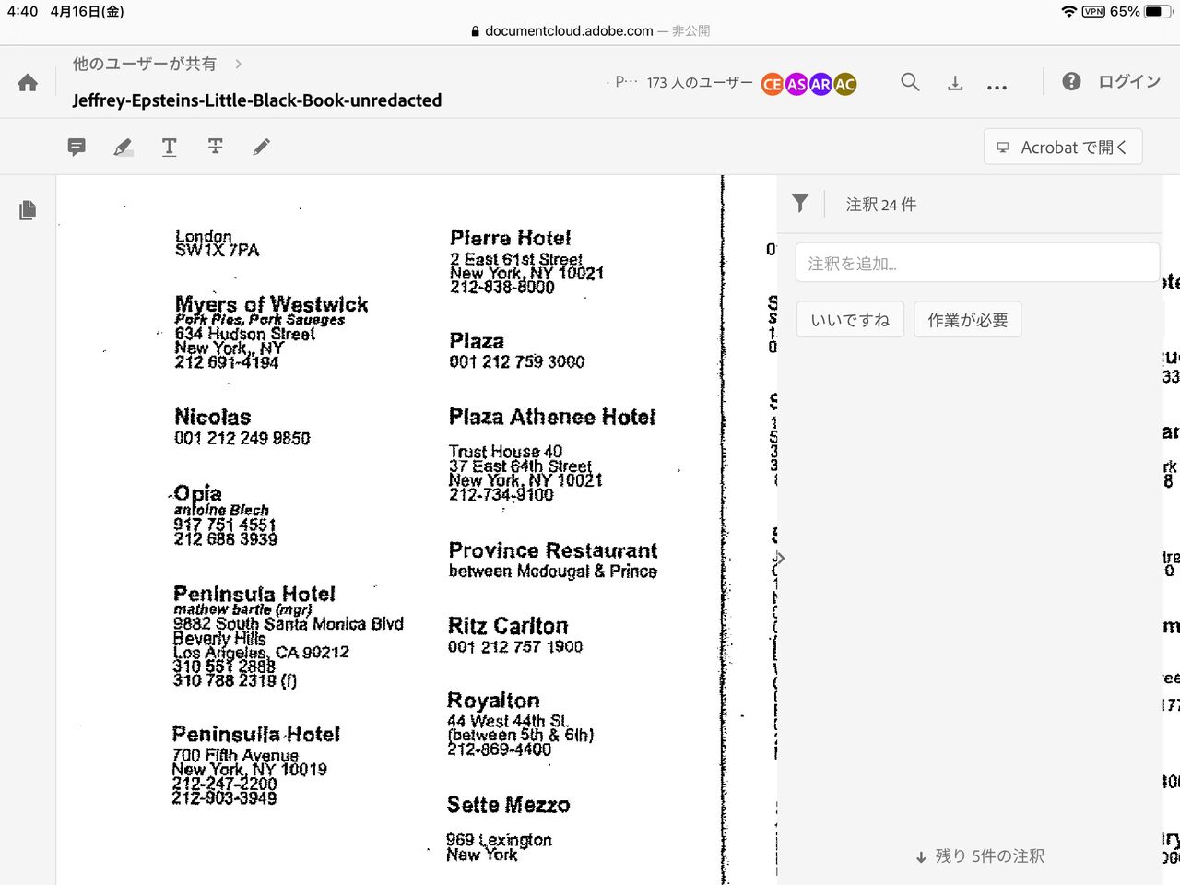Click the AC user avatar

pyautogui.click(x=844, y=85)
